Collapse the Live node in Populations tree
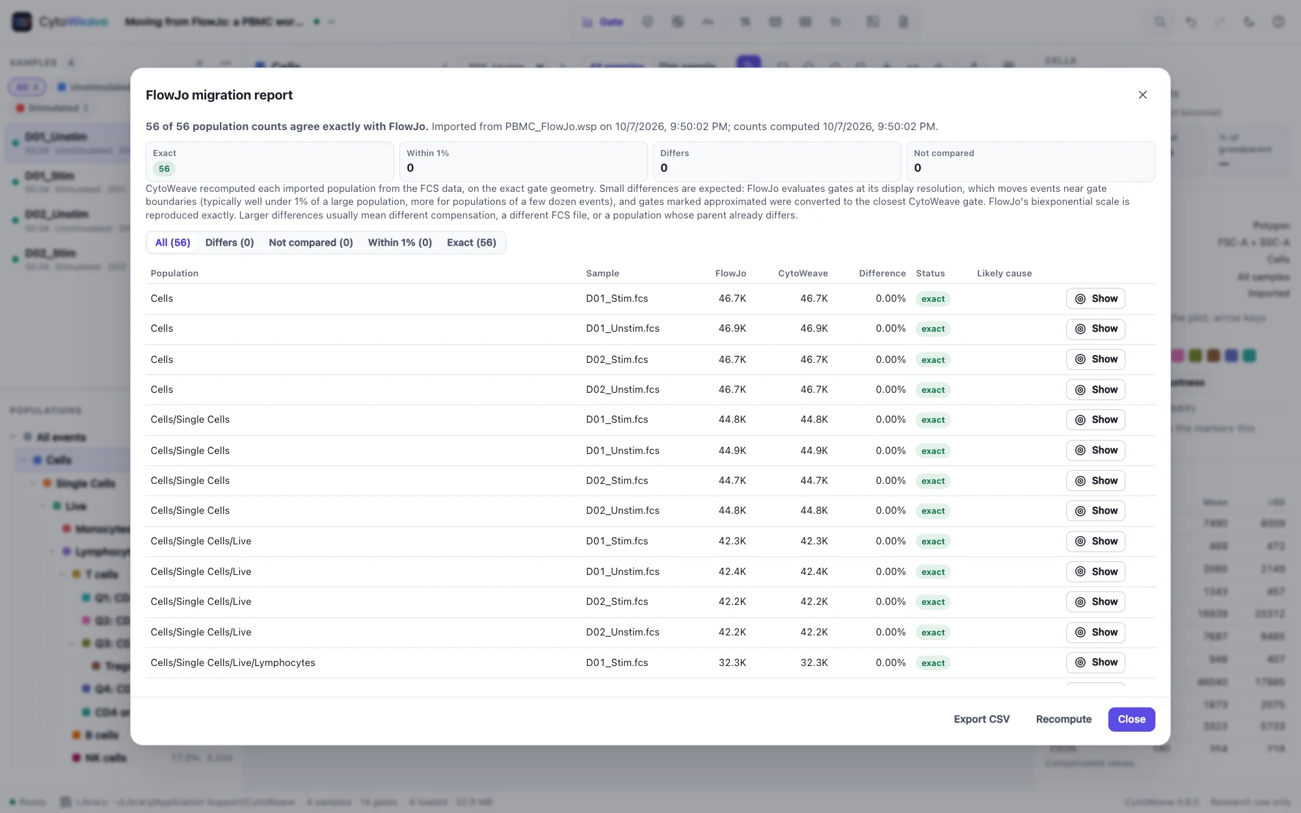The width and height of the screenshot is (1301, 813). coord(43,506)
